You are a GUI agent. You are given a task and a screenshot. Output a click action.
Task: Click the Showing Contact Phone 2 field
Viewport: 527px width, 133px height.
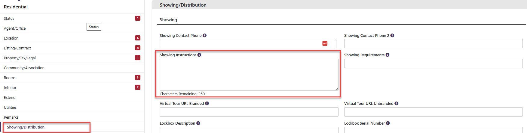point(433,43)
